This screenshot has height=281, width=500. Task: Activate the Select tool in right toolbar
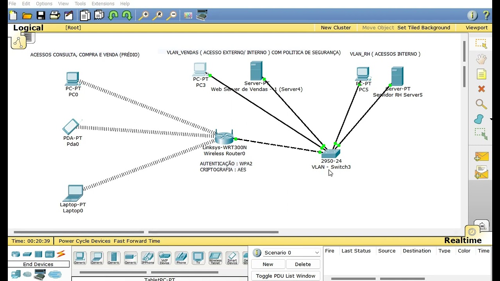click(481, 44)
